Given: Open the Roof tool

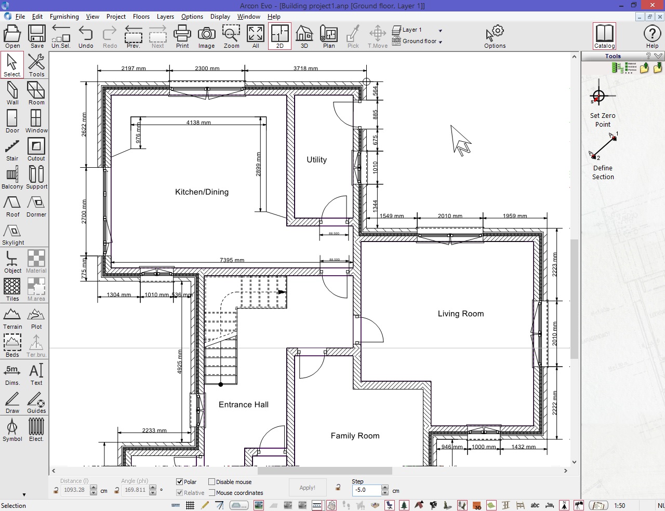Looking at the screenshot, I should point(12,204).
